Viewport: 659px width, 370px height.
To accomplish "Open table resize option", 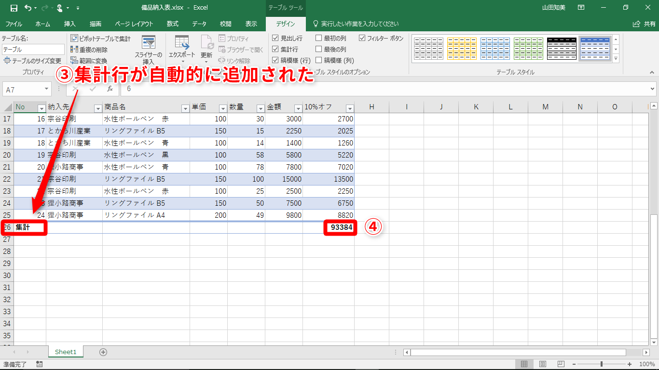I will tap(32, 61).
